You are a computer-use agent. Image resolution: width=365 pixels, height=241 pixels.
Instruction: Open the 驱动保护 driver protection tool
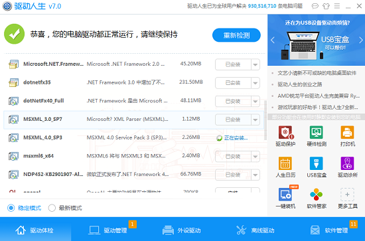[x=285, y=135]
